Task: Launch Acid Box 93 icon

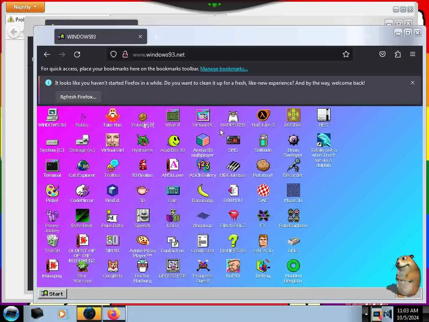Action: click(173, 143)
